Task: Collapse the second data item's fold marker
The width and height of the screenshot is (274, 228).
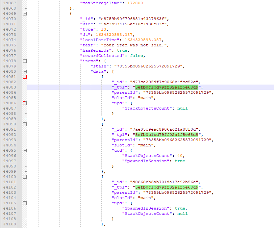Action: [x=26, y=124]
